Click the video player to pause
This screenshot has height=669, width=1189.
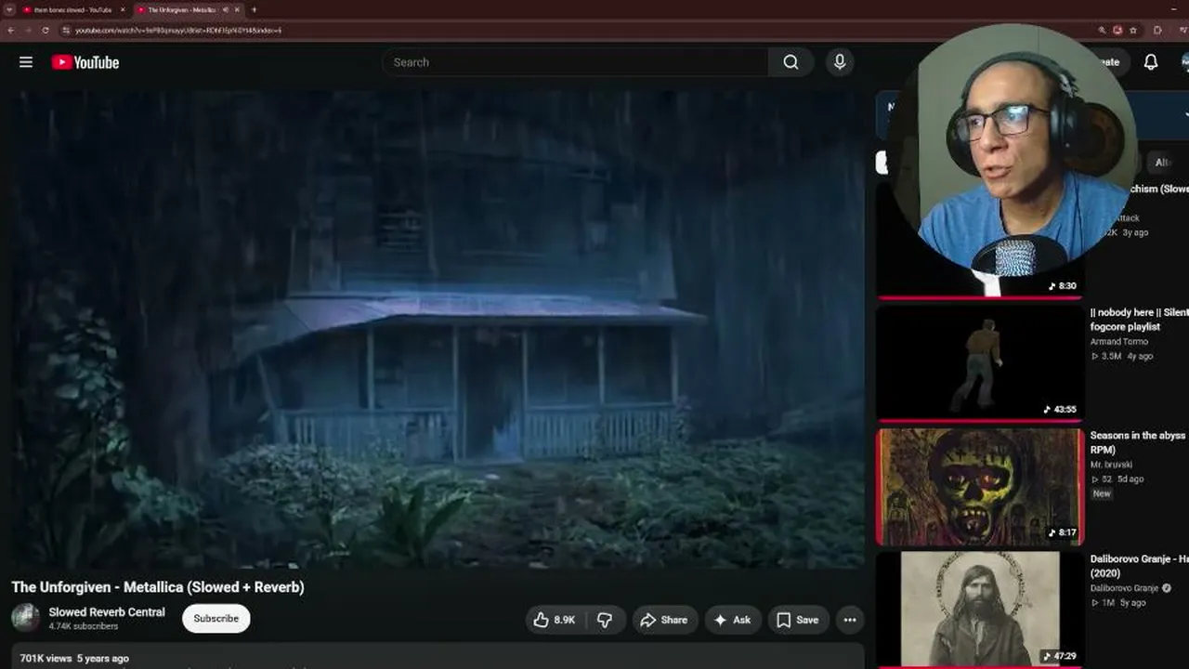(438, 330)
